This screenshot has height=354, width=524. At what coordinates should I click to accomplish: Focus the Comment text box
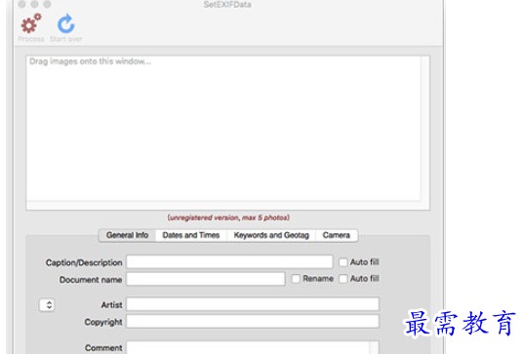[x=253, y=347]
